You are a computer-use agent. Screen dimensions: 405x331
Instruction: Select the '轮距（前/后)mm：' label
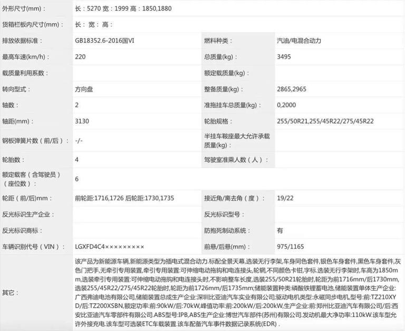(27, 198)
